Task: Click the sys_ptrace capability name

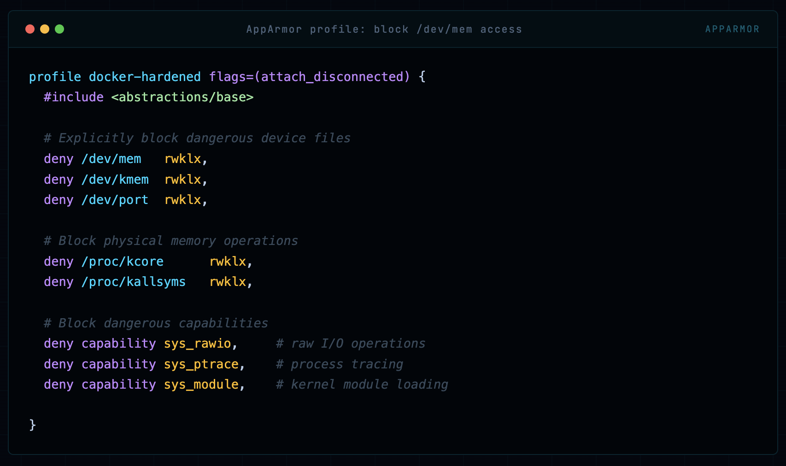Action: [201, 364]
